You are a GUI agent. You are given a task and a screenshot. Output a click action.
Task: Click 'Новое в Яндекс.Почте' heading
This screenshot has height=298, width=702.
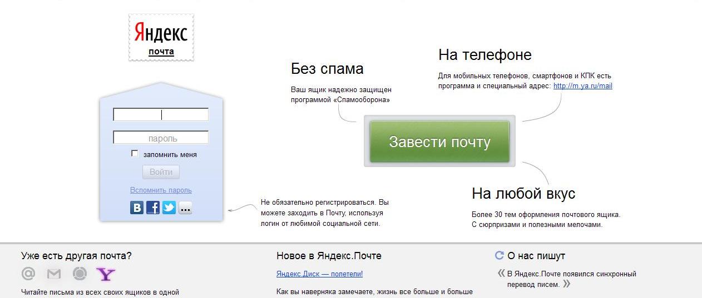[x=329, y=256]
